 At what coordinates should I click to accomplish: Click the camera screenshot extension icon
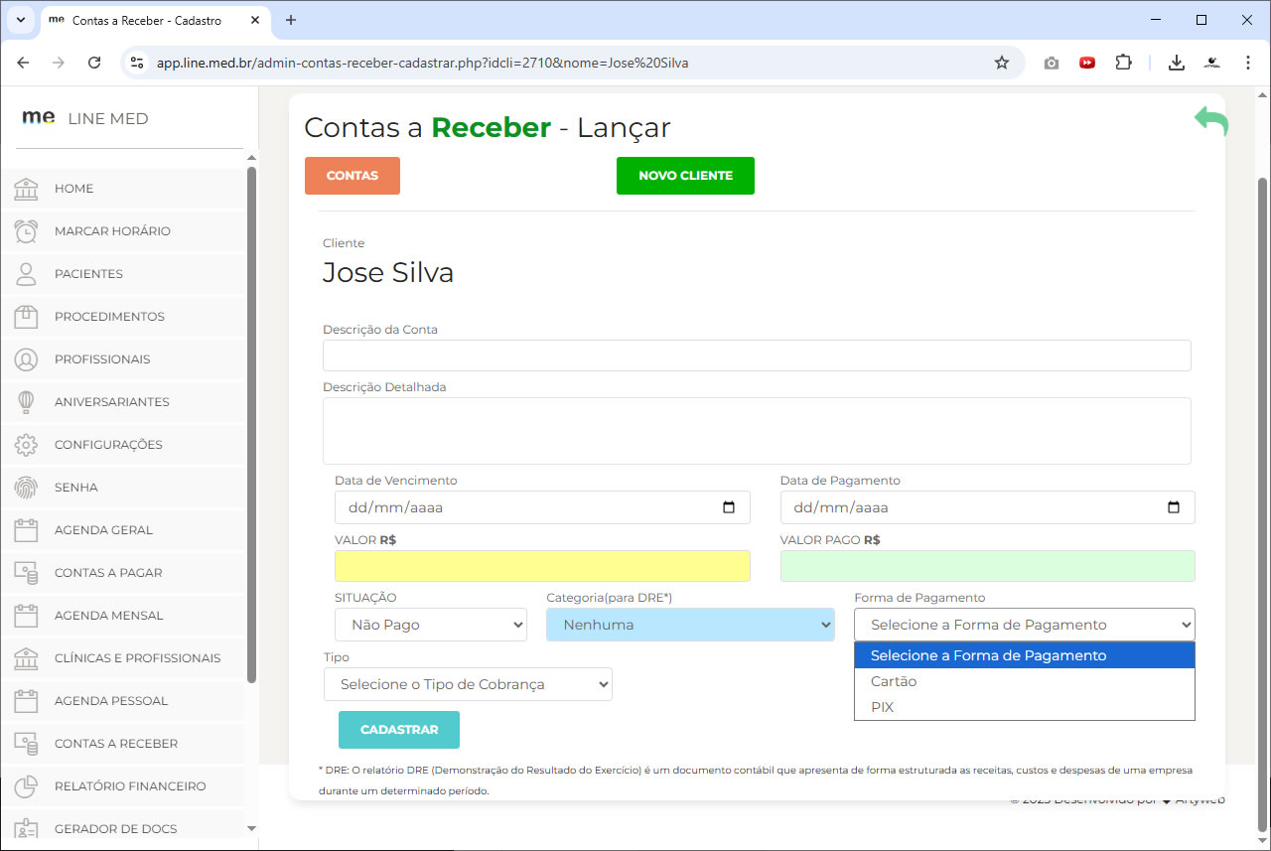(1052, 63)
